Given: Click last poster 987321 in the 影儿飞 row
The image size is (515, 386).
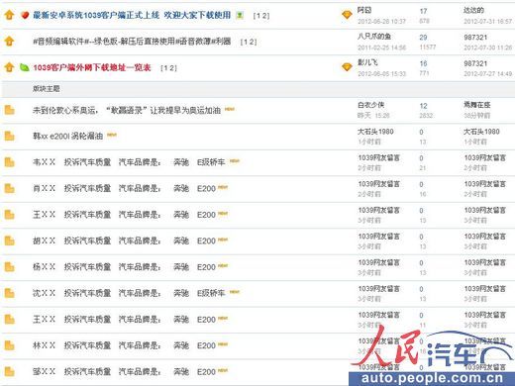Looking at the screenshot, I should pos(475,63).
